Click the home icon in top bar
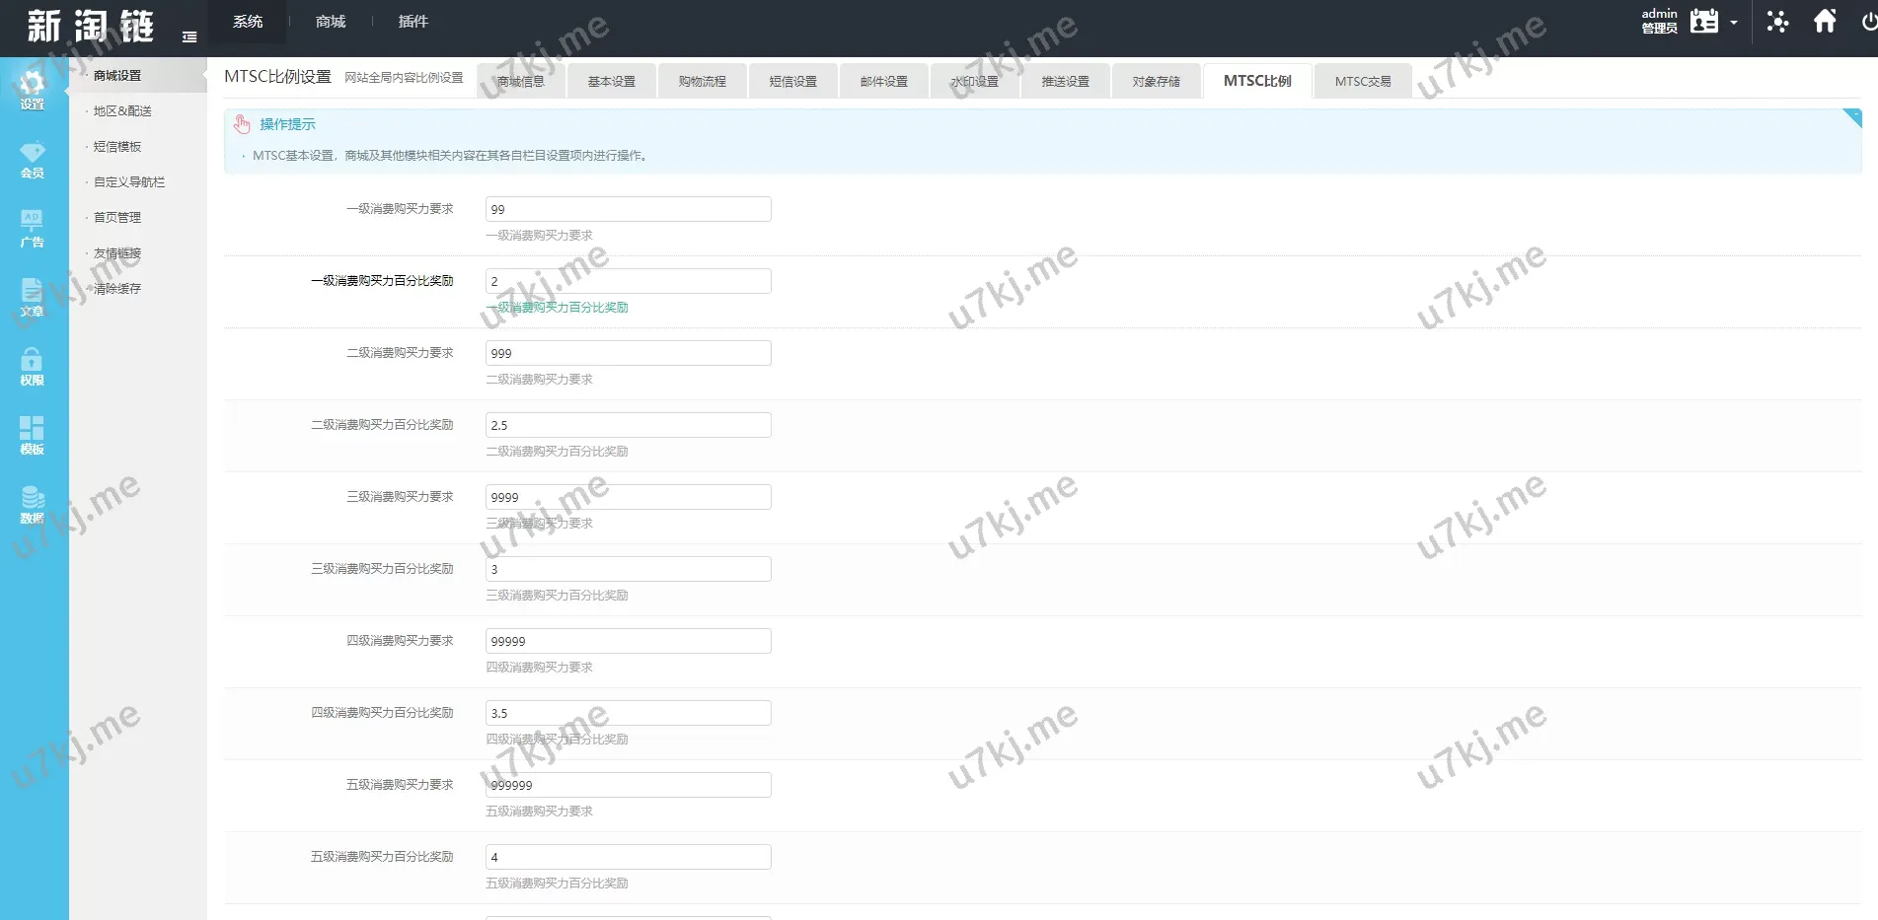 (x=1825, y=22)
